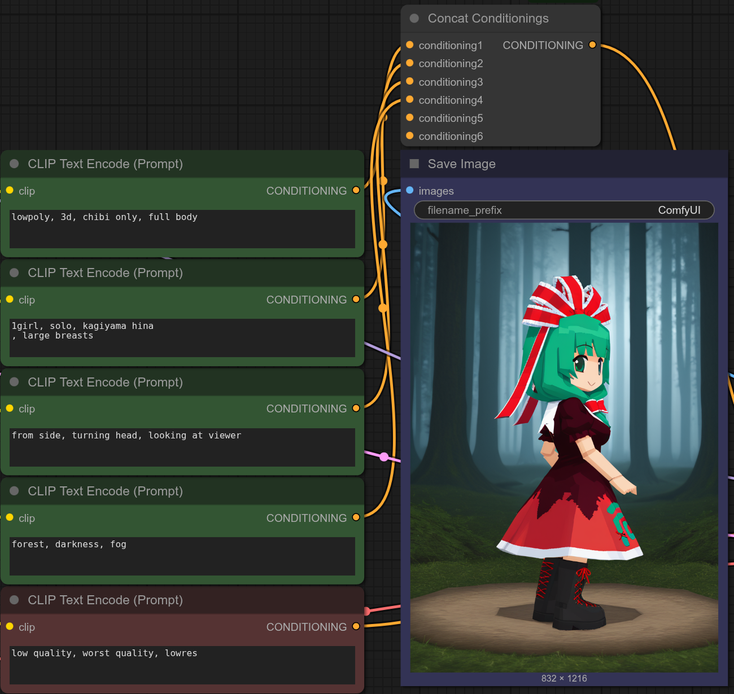Click the clip input port of the forest node
The image size is (734, 694).
pyautogui.click(x=10, y=517)
